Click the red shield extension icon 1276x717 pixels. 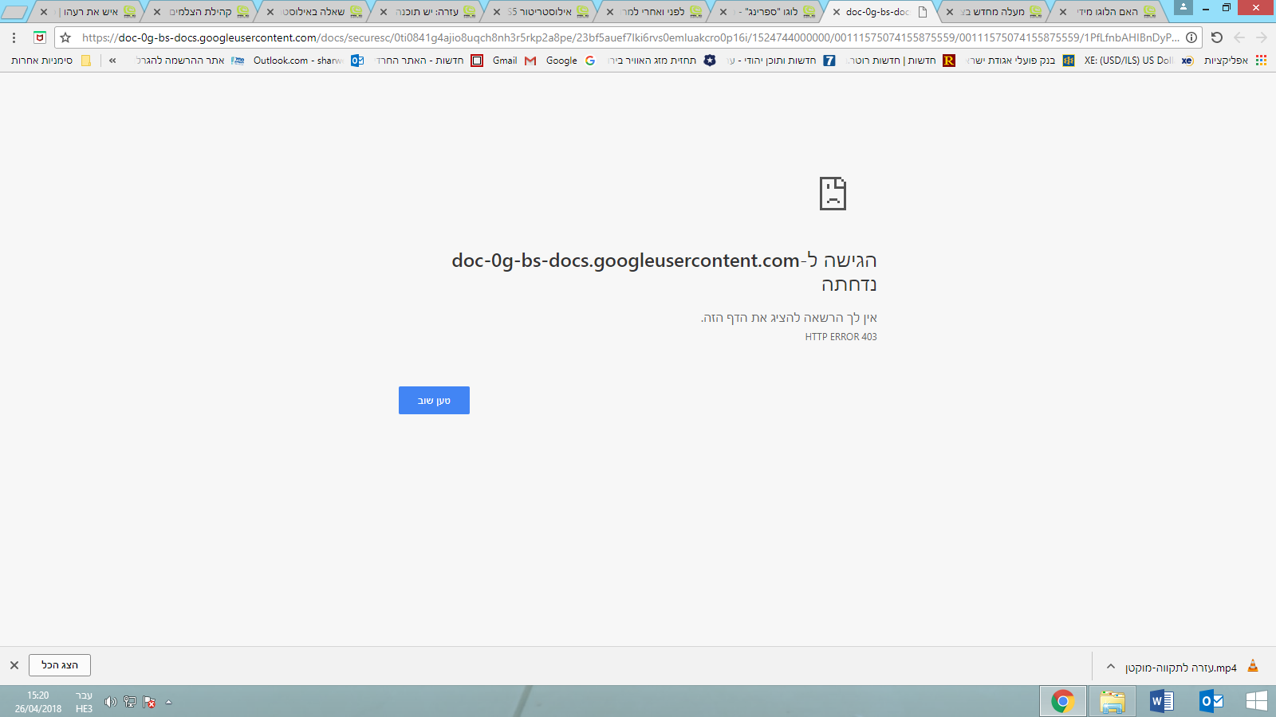pyautogui.click(x=40, y=37)
